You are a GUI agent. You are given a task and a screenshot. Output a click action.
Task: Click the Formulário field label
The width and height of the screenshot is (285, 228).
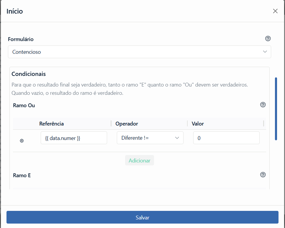pos(21,39)
